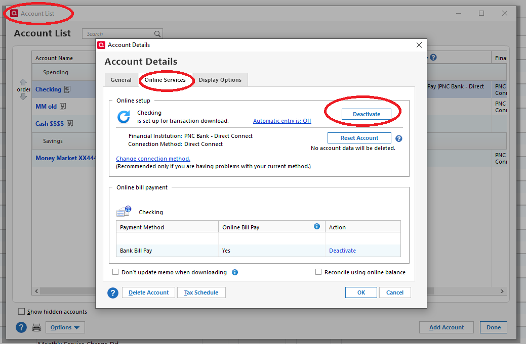Click Bank Bill Pay payment method cell
Viewport: 526px width, 344px height.
click(x=167, y=251)
